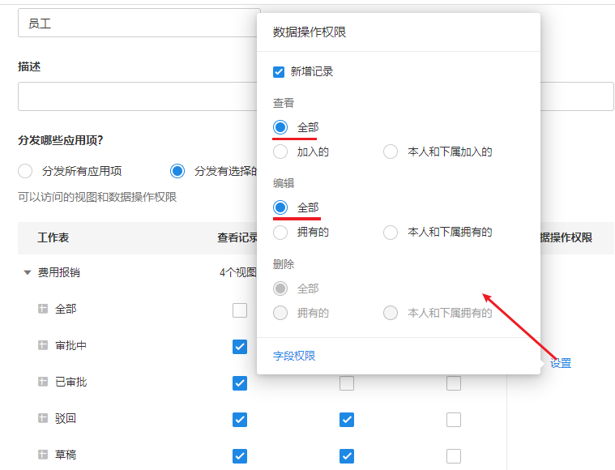Click the grid icon beside 草稿 view
This screenshot has height=470, width=615.
coord(43,455)
